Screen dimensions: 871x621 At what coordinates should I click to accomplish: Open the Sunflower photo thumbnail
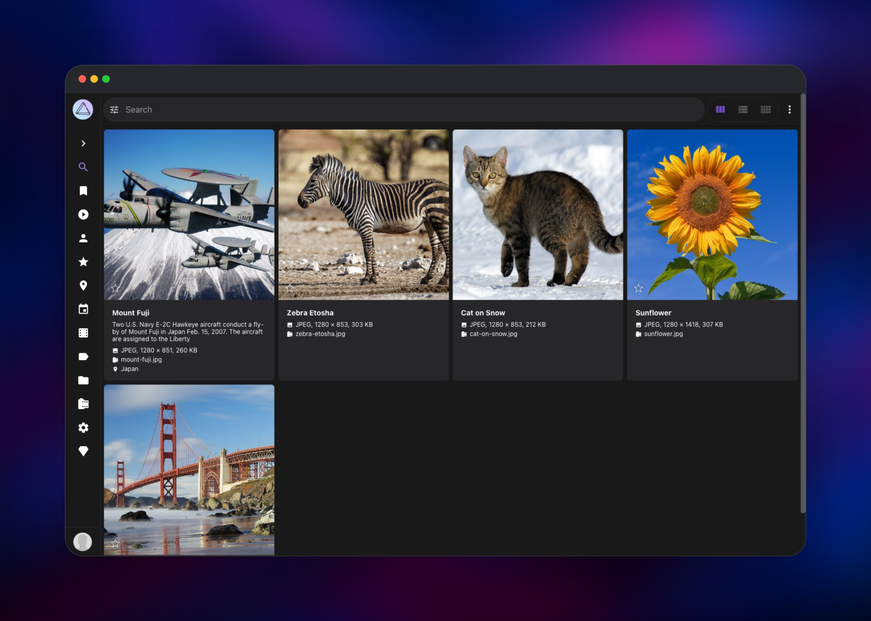coord(712,215)
